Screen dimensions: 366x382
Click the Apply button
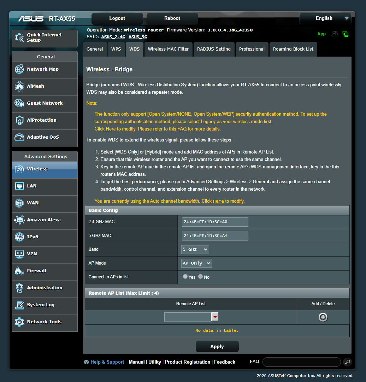(217, 346)
